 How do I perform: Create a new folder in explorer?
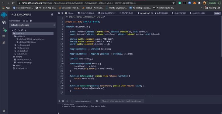[x=19, y=30]
